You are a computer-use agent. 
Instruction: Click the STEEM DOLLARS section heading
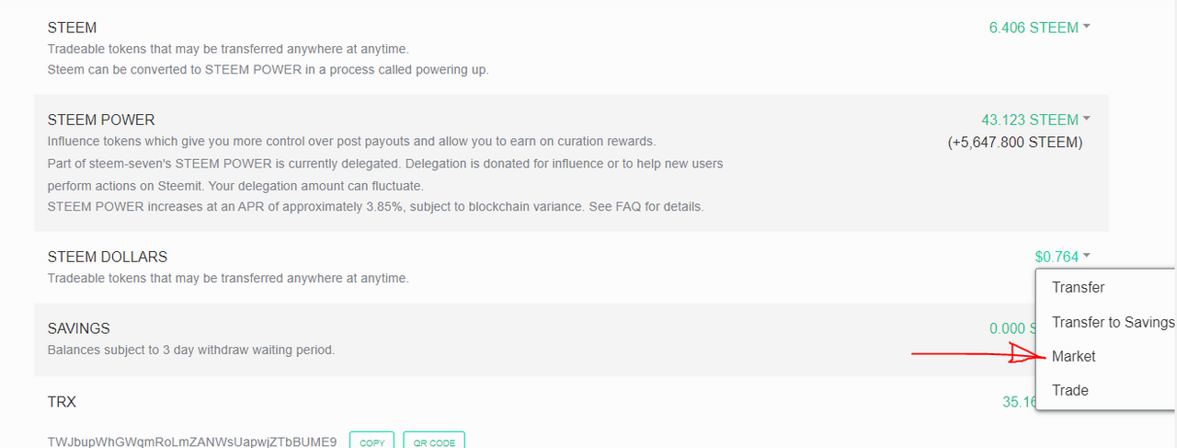108,257
